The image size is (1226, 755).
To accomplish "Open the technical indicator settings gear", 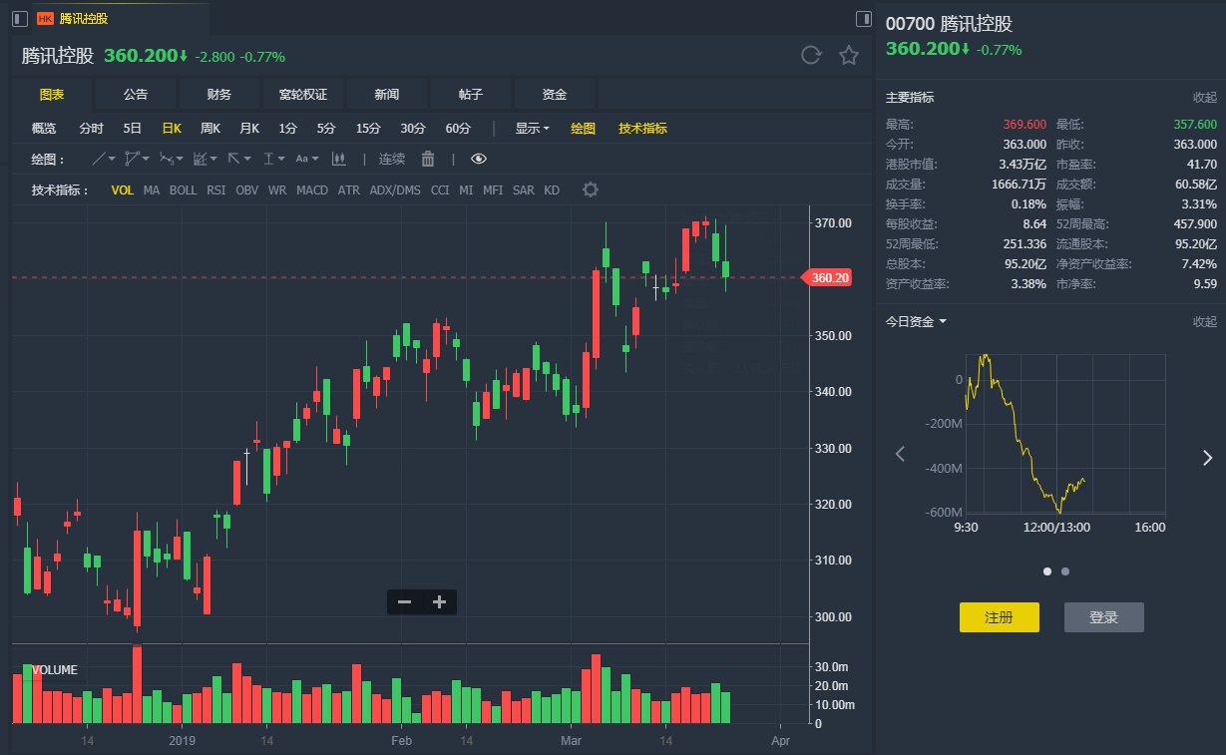I will pos(591,189).
